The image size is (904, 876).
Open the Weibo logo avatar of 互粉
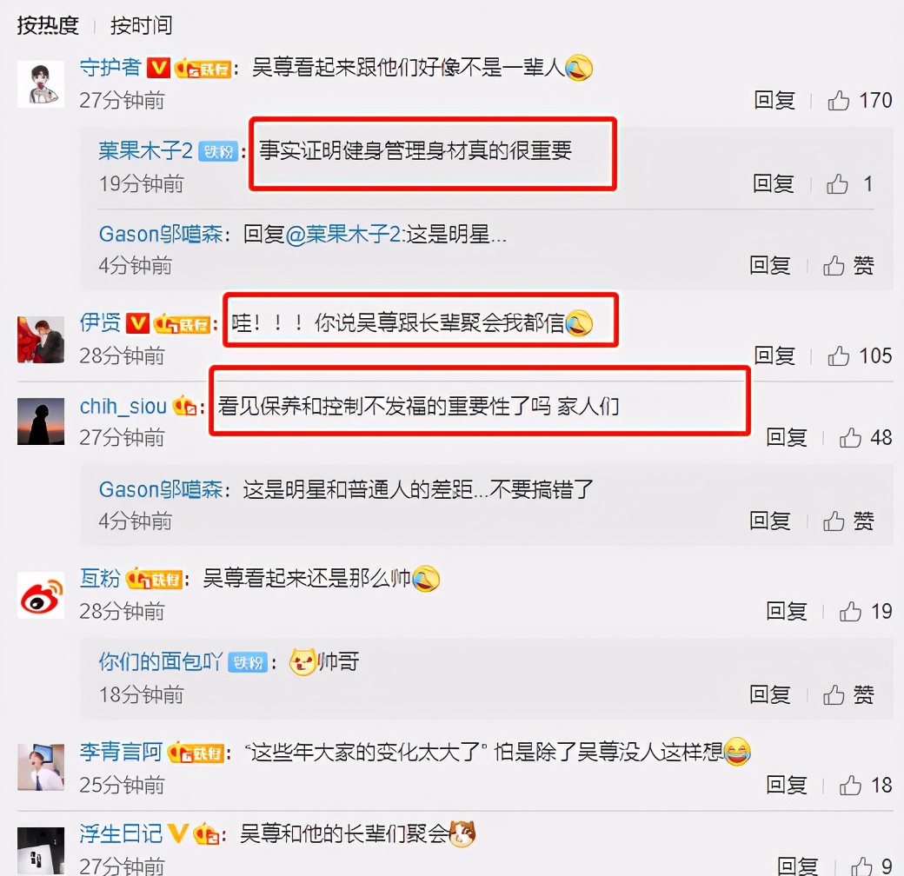[40, 595]
